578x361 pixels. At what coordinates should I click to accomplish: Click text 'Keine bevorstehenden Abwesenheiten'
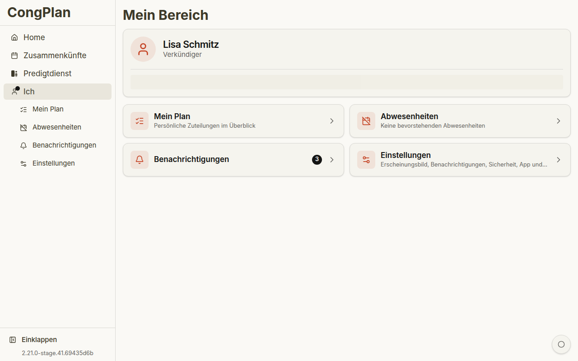pyautogui.click(x=433, y=126)
